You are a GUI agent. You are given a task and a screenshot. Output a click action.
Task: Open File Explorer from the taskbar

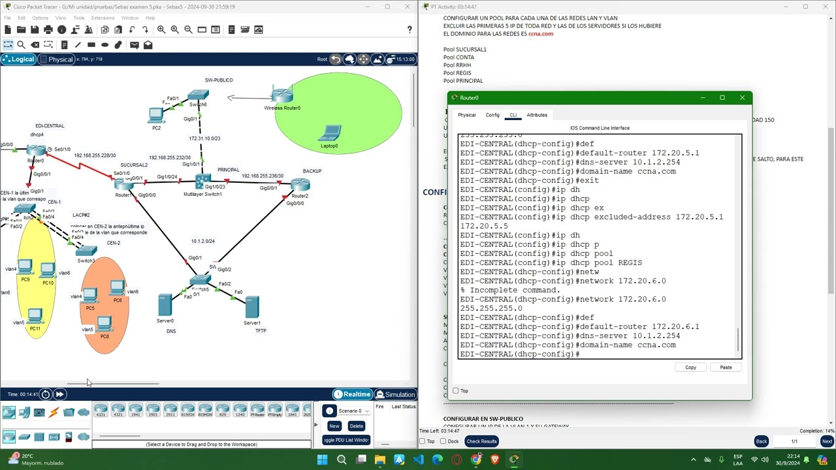[380, 460]
